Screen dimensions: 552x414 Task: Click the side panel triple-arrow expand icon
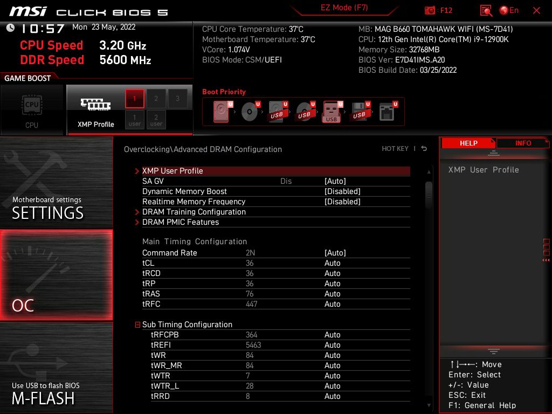point(546,260)
